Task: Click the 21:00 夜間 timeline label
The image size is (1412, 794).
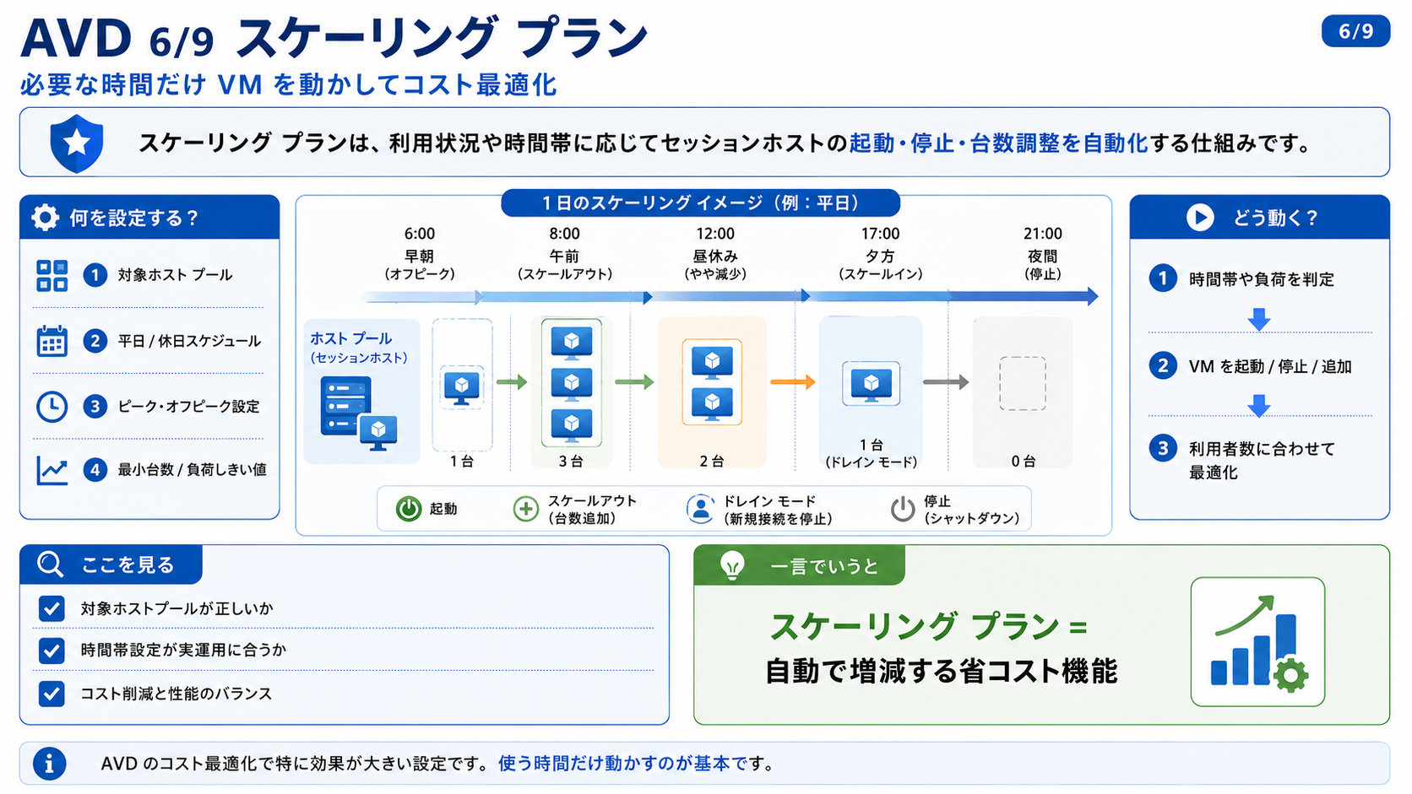Action: pos(1043,253)
